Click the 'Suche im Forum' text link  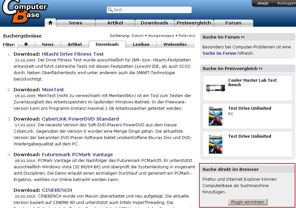pyautogui.click(x=219, y=53)
